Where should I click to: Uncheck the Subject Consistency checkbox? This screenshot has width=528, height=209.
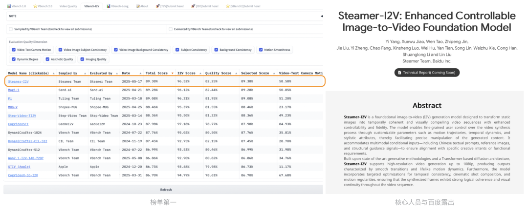point(177,50)
